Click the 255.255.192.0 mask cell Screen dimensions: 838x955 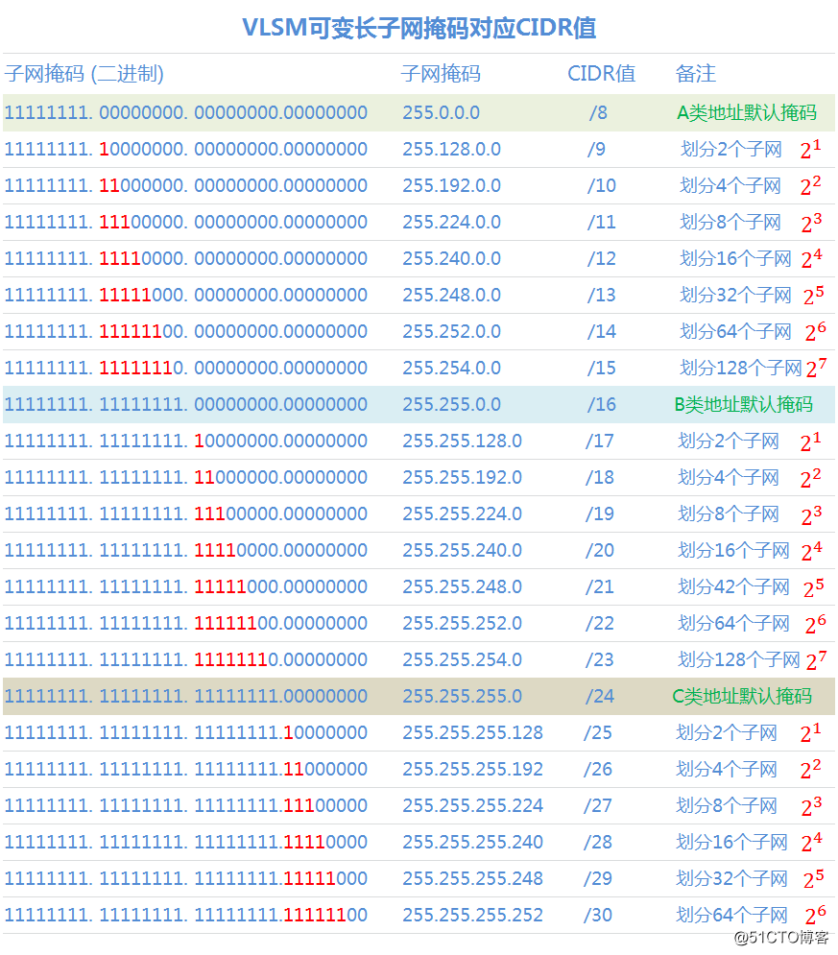tap(462, 478)
